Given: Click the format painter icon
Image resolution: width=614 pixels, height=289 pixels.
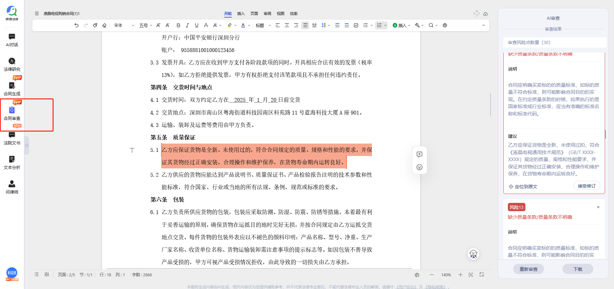Looking at the screenshot, I should click(95, 25).
